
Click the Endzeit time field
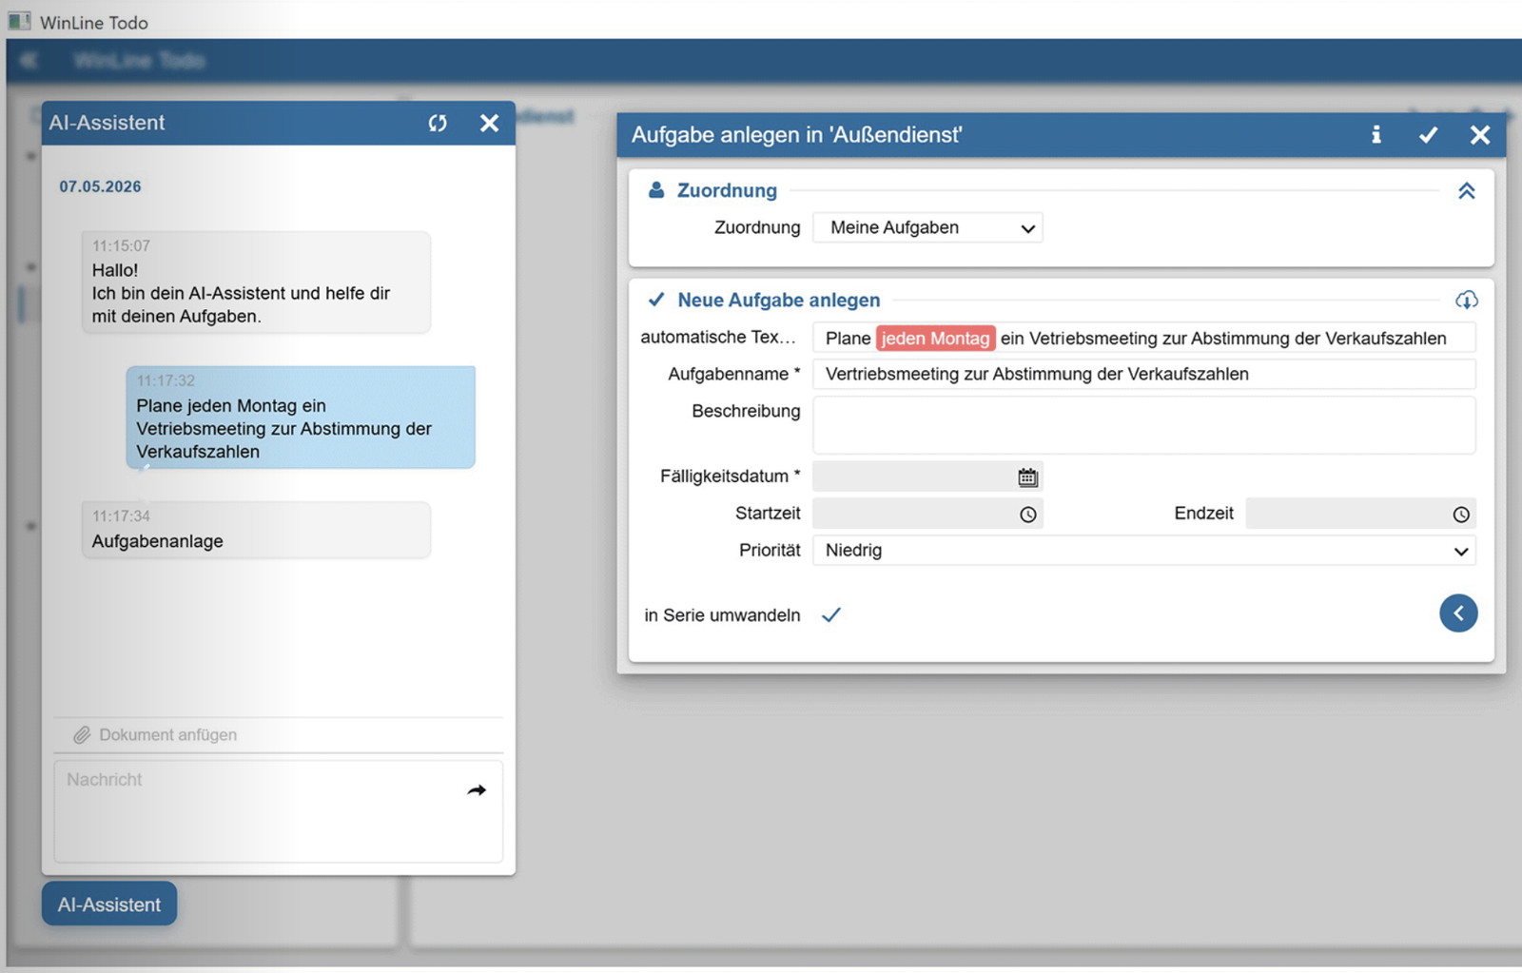[1360, 514]
